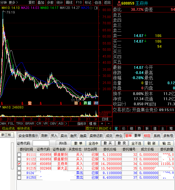Image resolution: width=175 pixels, height=190 pixels.
Task: Click the 融买 margin buy button
Action: (x=74, y=135)
